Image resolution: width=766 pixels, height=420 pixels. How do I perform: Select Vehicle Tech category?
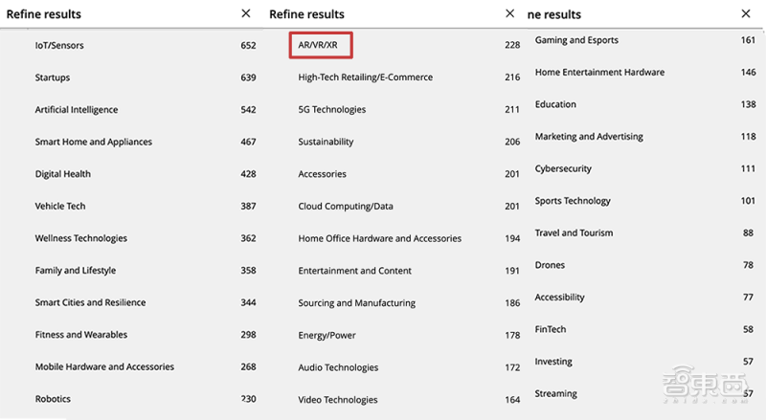point(60,207)
